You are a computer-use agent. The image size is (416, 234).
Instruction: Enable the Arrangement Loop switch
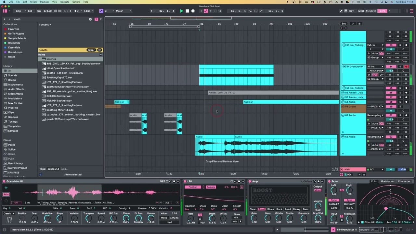[x=255, y=11]
